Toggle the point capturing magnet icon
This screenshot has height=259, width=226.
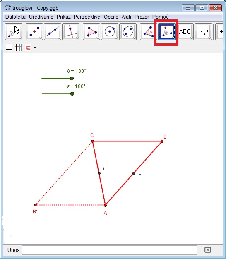(28, 48)
